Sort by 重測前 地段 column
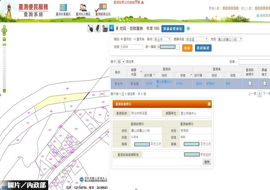 coord(165,76)
